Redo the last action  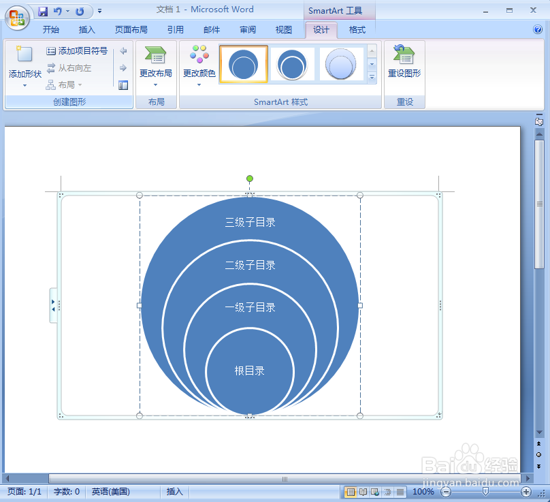[80, 11]
